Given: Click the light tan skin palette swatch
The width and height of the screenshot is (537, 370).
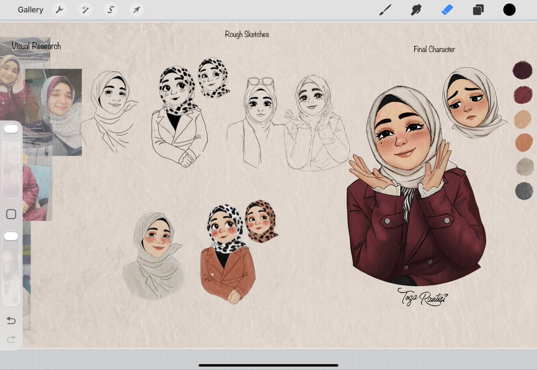Looking at the screenshot, I should point(523,119).
